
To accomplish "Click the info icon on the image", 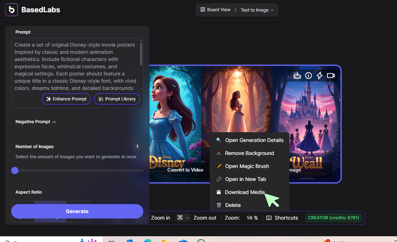I will pos(308,75).
